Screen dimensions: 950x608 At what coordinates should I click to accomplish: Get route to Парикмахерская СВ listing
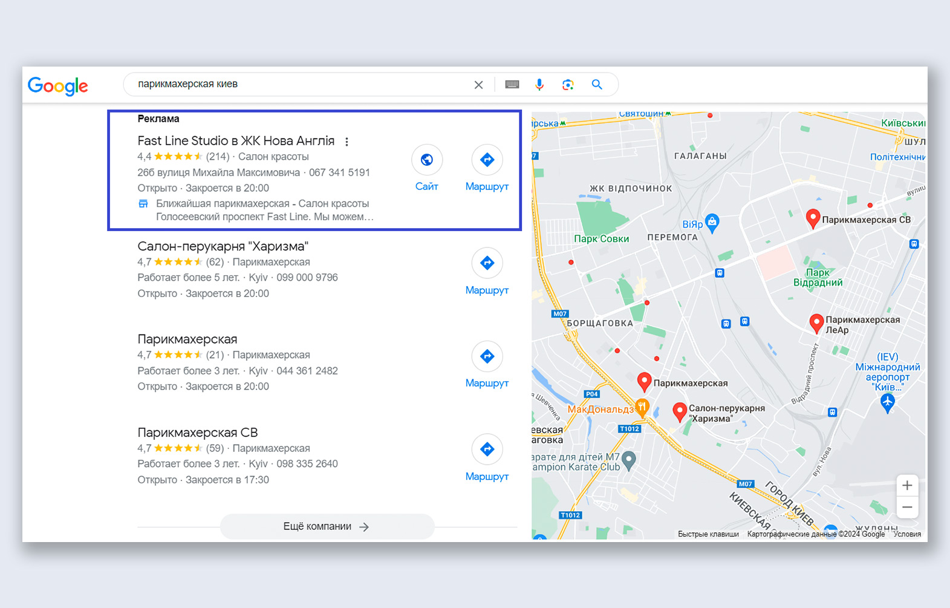[x=487, y=449]
